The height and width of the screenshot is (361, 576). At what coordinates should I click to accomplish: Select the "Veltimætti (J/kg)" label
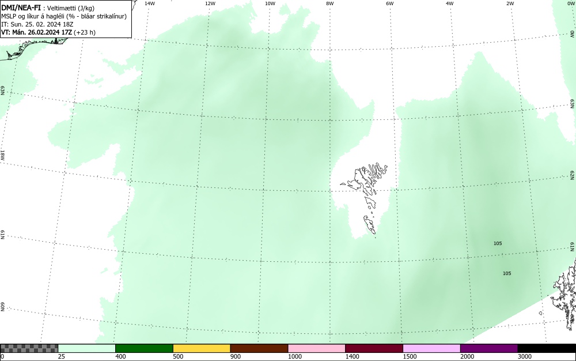[71, 8]
